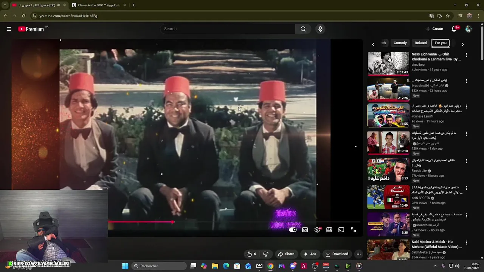
Task: Open Chrome profile avatar
Action: [x=469, y=16]
